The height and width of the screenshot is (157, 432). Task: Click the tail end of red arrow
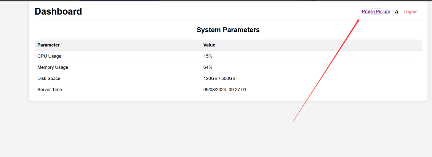pos(294,121)
